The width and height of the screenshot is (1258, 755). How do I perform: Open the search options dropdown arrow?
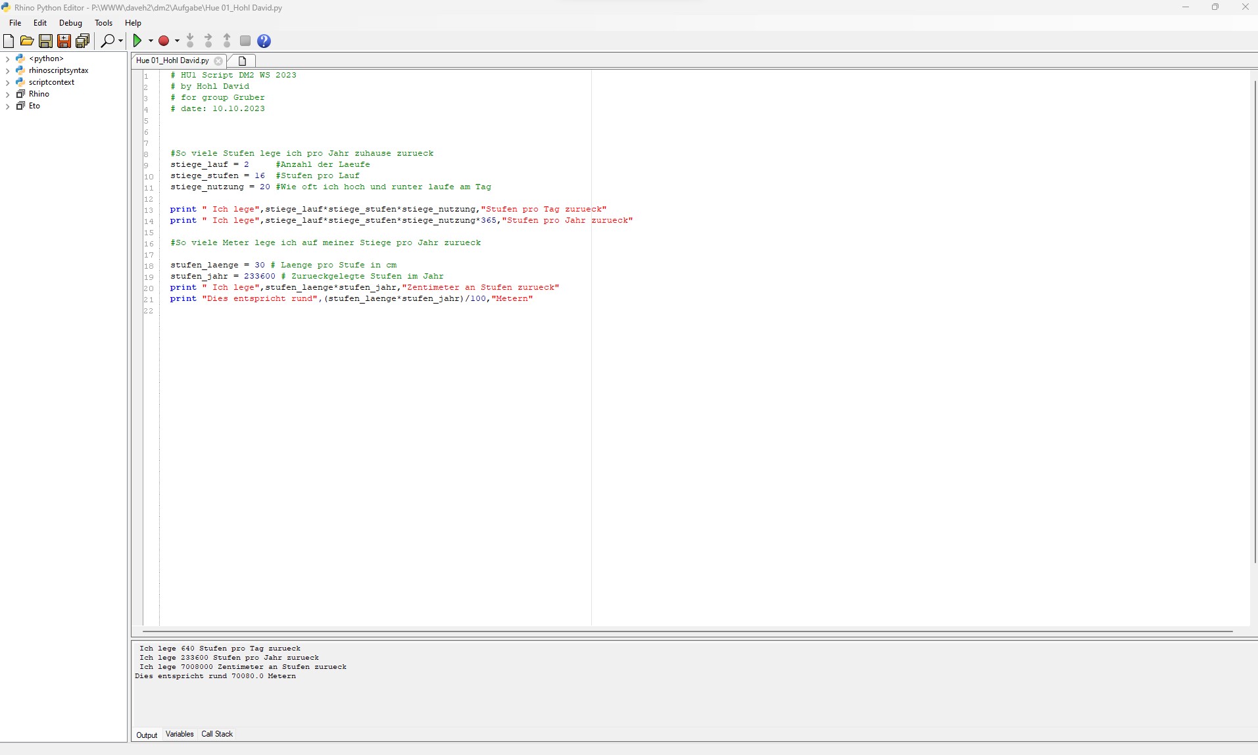[120, 41]
